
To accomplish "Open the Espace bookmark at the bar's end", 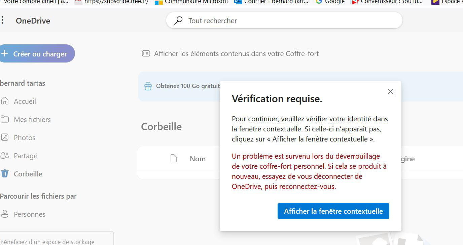I will 447,2.
